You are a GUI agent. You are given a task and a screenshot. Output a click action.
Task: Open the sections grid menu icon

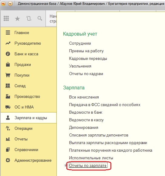pos(6,19)
